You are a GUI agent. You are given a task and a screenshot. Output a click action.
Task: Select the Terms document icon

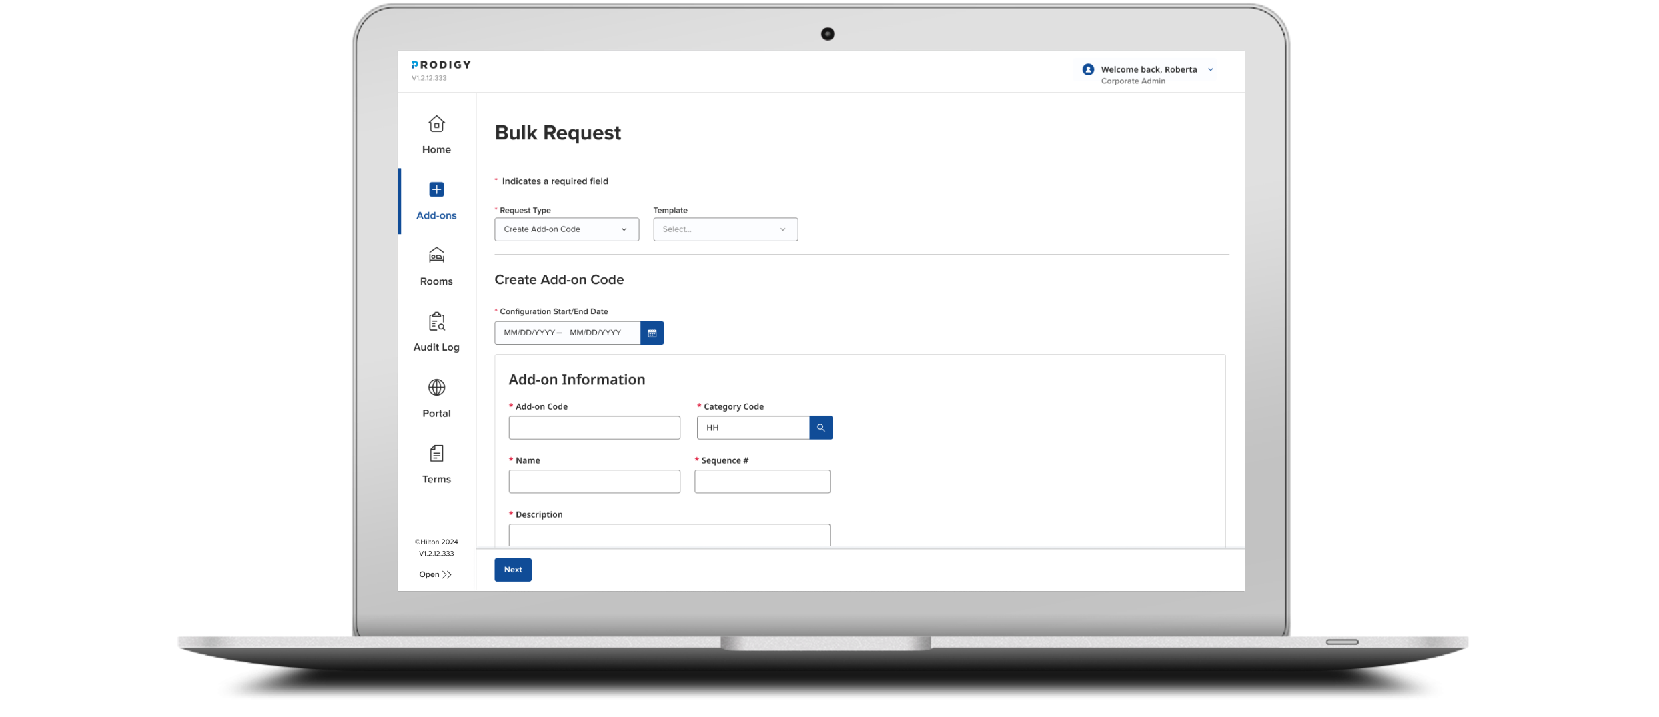[436, 454]
